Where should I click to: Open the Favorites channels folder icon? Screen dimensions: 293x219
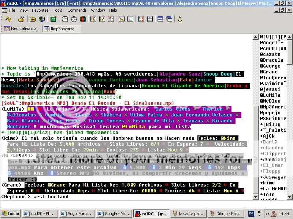(x=33, y=19)
